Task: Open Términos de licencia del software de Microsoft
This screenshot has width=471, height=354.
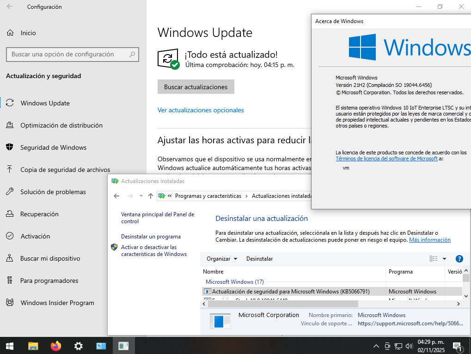Action: 386,159
